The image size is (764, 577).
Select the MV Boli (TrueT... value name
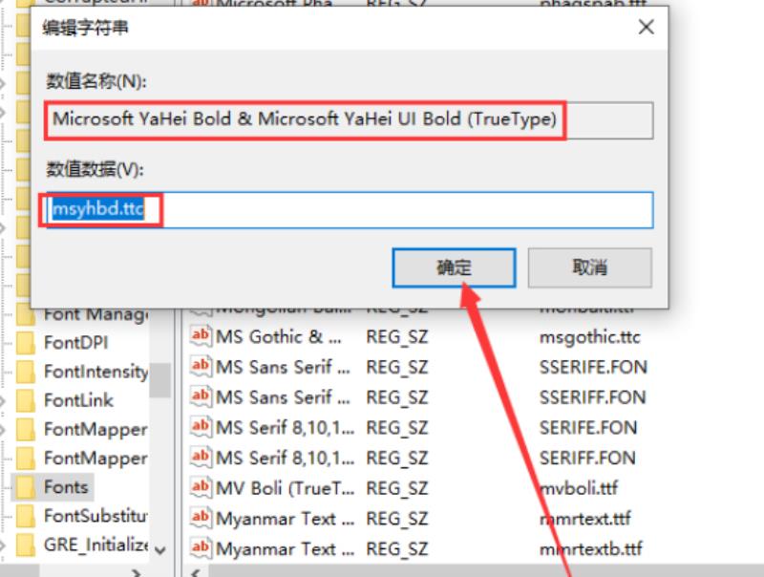pos(285,488)
